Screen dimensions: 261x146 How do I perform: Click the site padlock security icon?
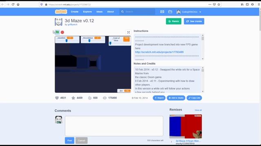click(46, 4)
